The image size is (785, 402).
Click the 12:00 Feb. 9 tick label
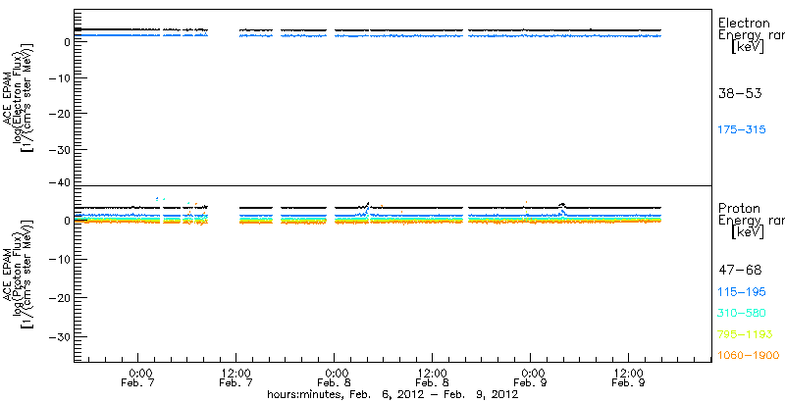point(630,378)
